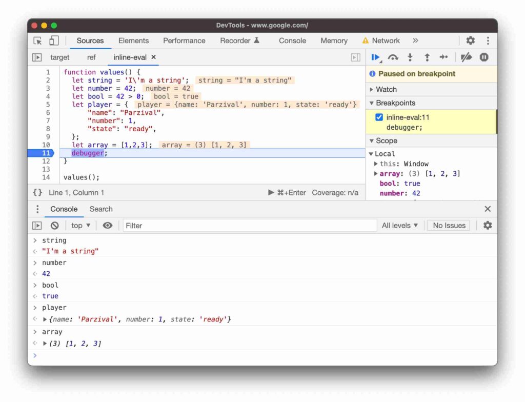Image resolution: width=525 pixels, height=402 pixels.
Task: Expand array entry in Scope panel
Action: pyautogui.click(x=376, y=173)
